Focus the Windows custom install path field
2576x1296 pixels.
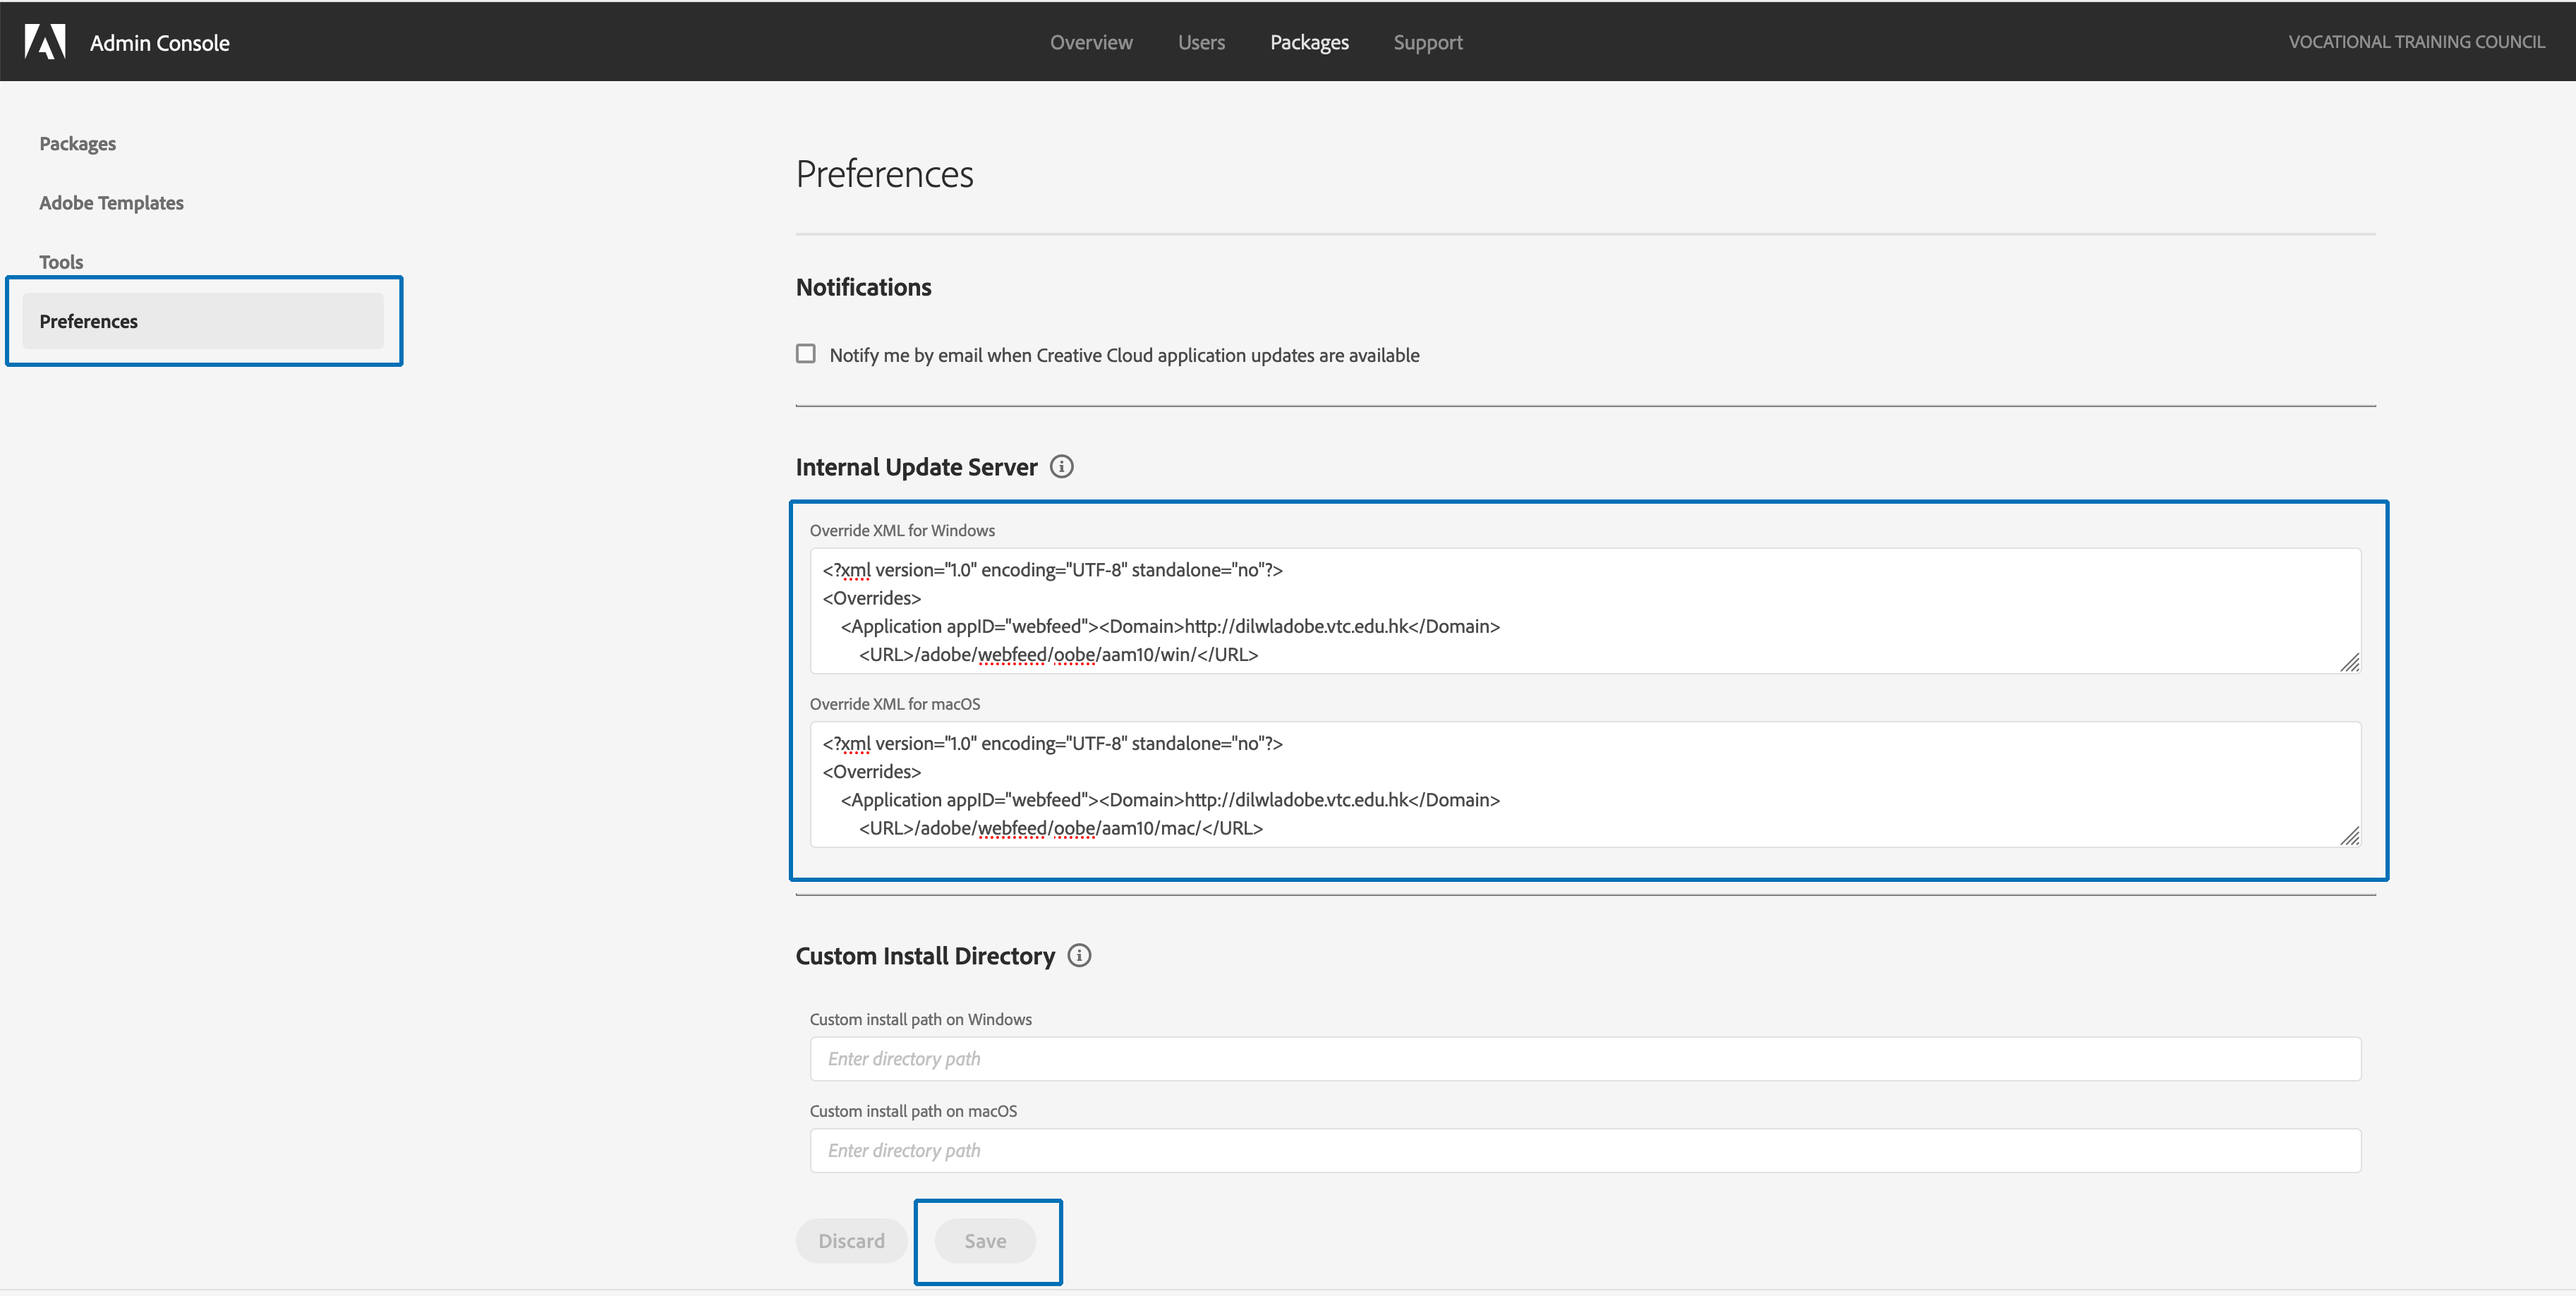tap(1585, 1059)
